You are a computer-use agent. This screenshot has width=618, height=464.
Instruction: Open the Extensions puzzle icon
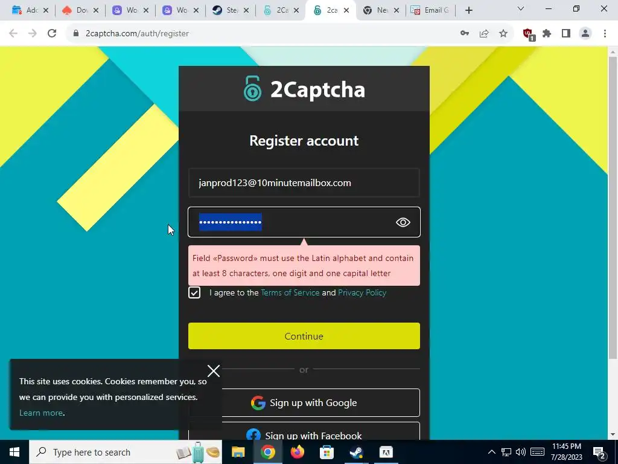click(547, 34)
